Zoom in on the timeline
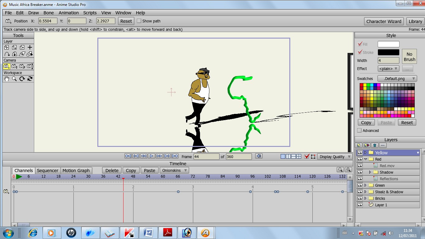This screenshot has width=425, height=239. (348, 170)
